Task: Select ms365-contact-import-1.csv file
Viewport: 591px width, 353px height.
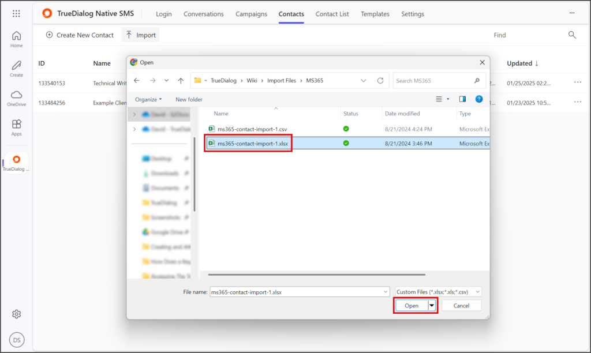Action: coord(252,129)
